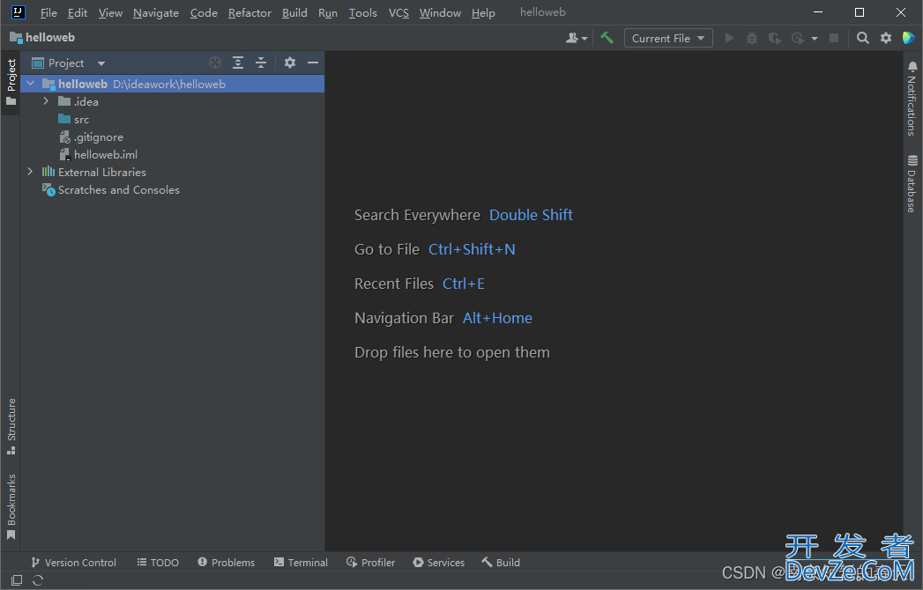Open the Code menu

coord(204,13)
